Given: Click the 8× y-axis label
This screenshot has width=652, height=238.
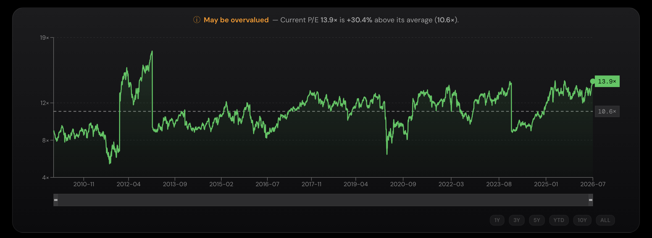Looking at the screenshot, I should coord(46,140).
